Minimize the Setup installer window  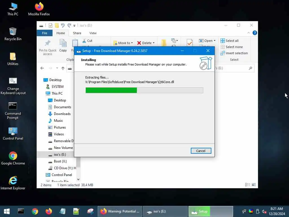182,51
